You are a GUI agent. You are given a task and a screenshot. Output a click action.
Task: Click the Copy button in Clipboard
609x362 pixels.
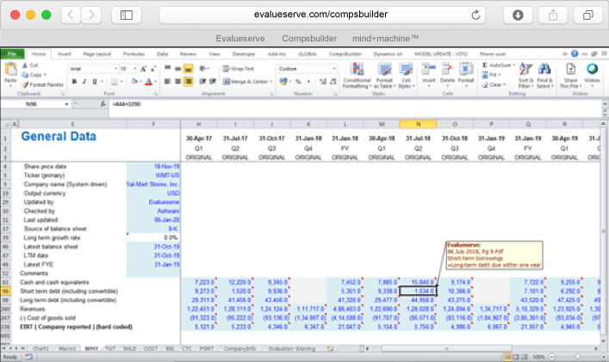(34, 75)
